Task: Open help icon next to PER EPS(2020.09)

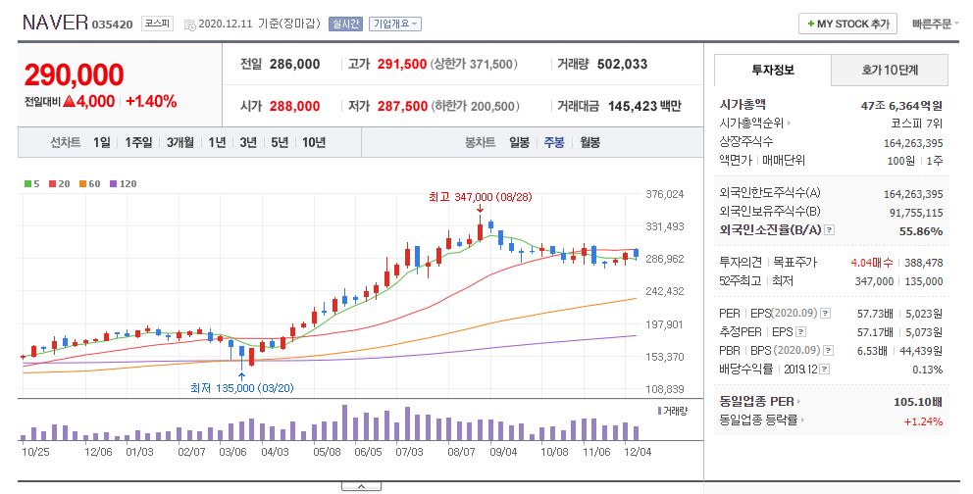Action: (x=825, y=313)
